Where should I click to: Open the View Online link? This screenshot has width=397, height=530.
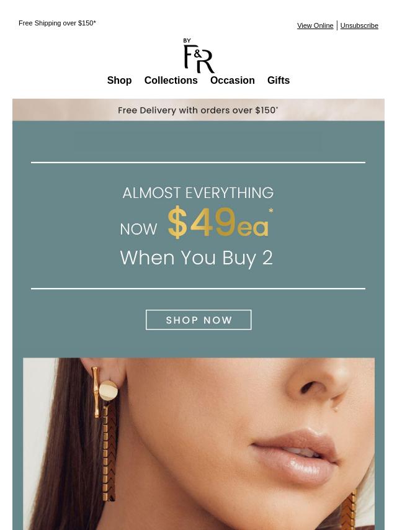tap(315, 25)
